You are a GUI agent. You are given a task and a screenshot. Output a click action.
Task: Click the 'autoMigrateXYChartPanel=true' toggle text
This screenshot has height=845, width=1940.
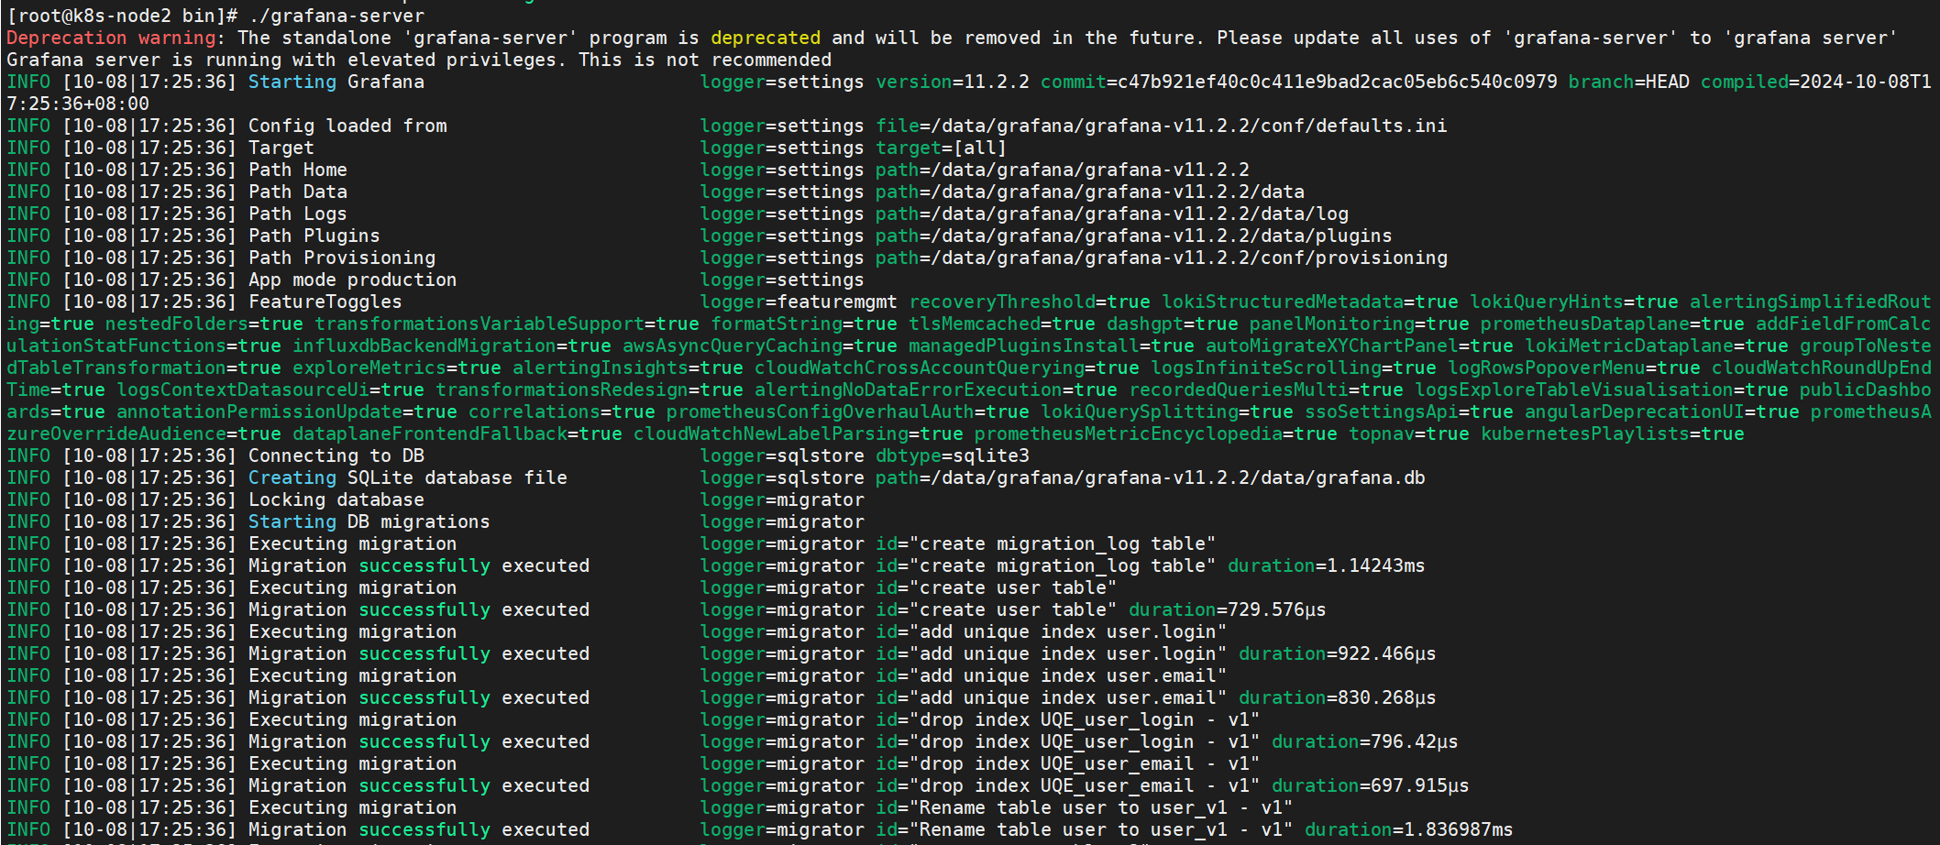click(1360, 346)
